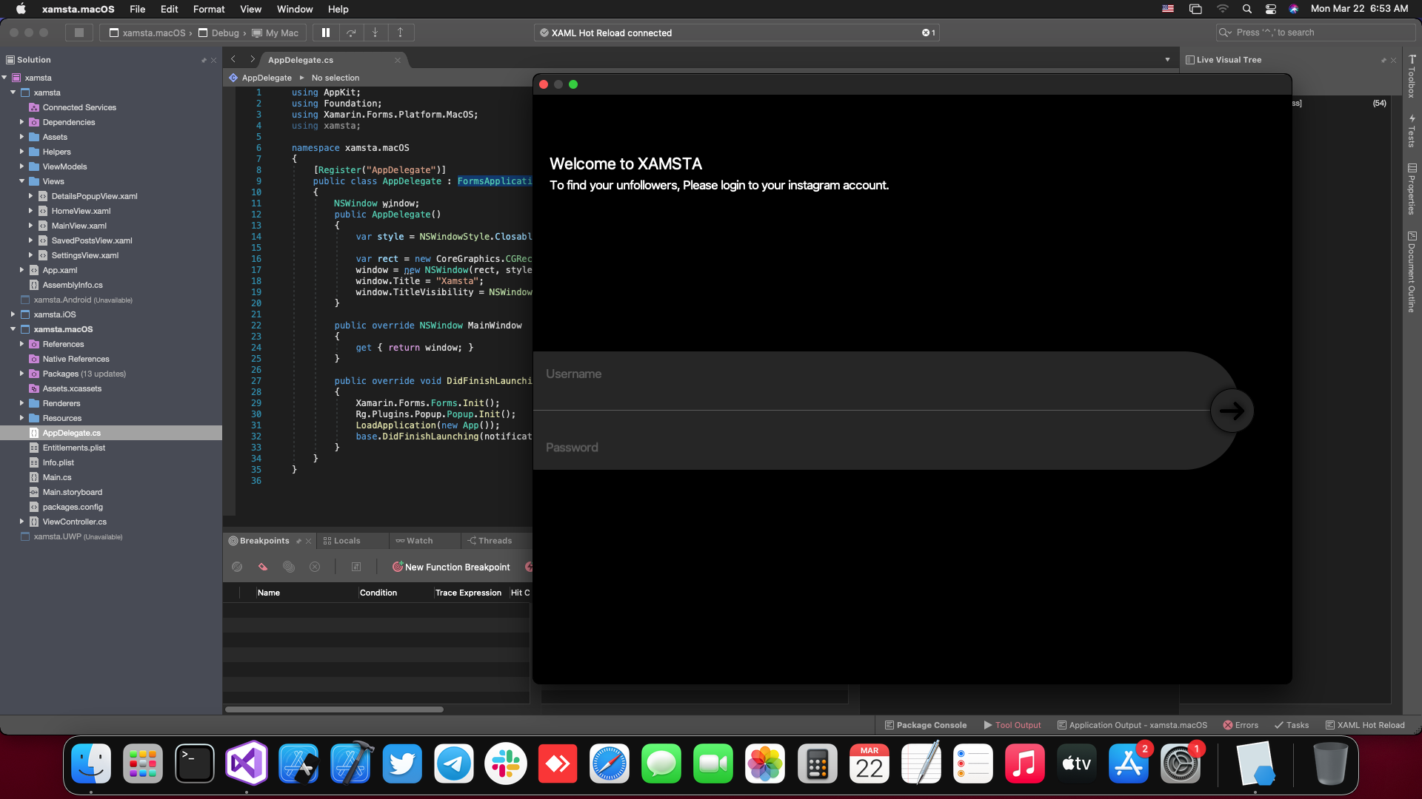This screenshot has width=1422, height=799.
Task: Open the Format menu
Action: tap(208, 9)
